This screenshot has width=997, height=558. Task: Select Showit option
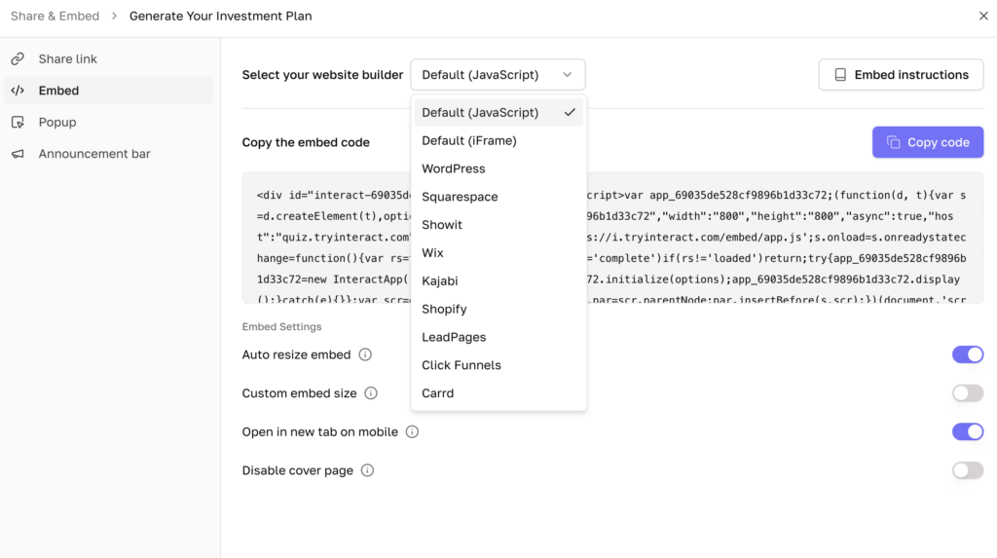[x=498, y=225]
